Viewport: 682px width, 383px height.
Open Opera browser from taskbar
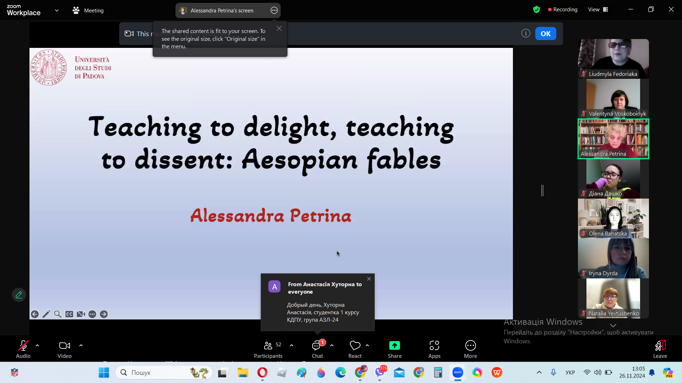262,373
